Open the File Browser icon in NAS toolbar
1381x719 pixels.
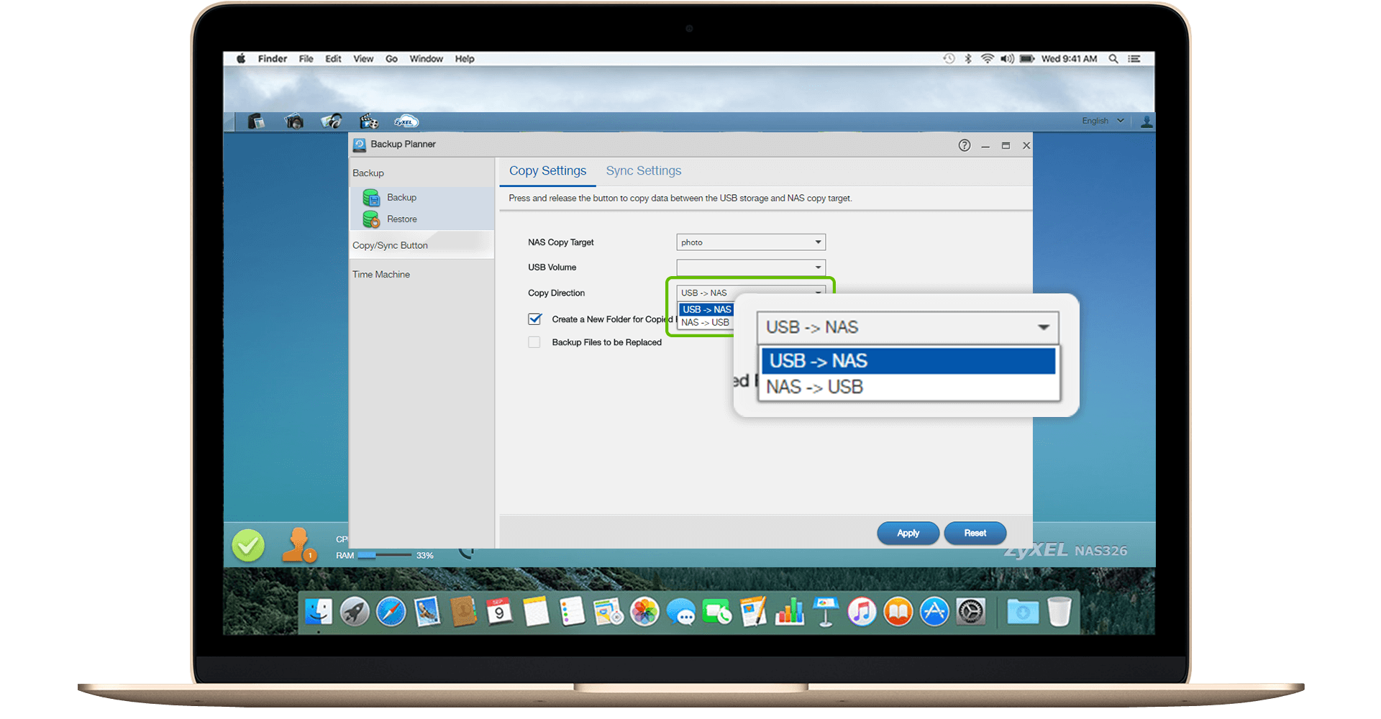[x=256, y=122]
